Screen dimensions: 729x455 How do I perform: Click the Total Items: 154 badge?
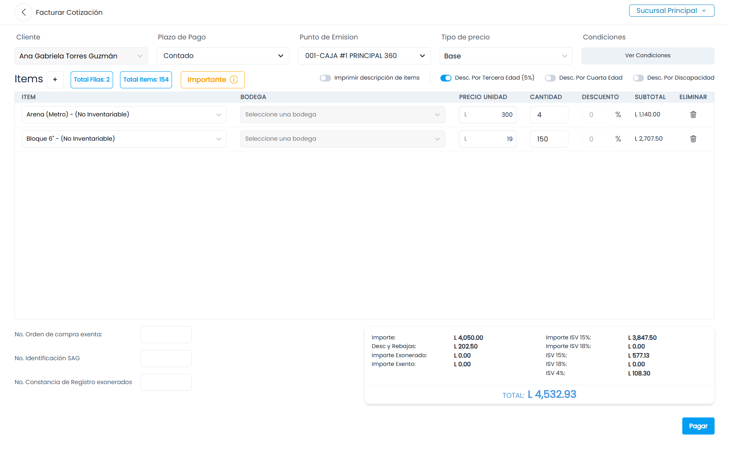tap(146, 80)
